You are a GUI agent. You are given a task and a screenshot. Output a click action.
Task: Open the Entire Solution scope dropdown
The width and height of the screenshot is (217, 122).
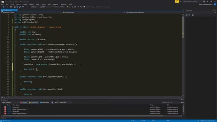click(x=10, y=102)
